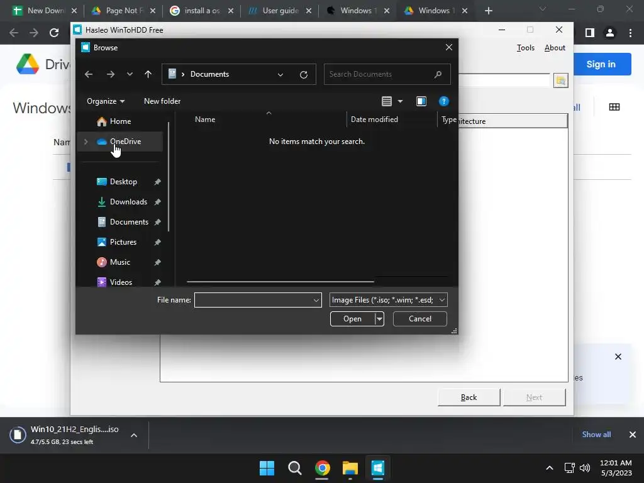
Task: Unpin Pictures using its pin icon
Action: [157, 242]
